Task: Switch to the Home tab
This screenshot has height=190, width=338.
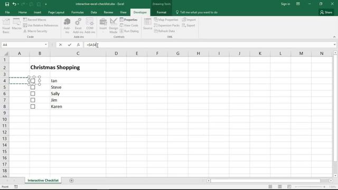Action: pos(22,12)
